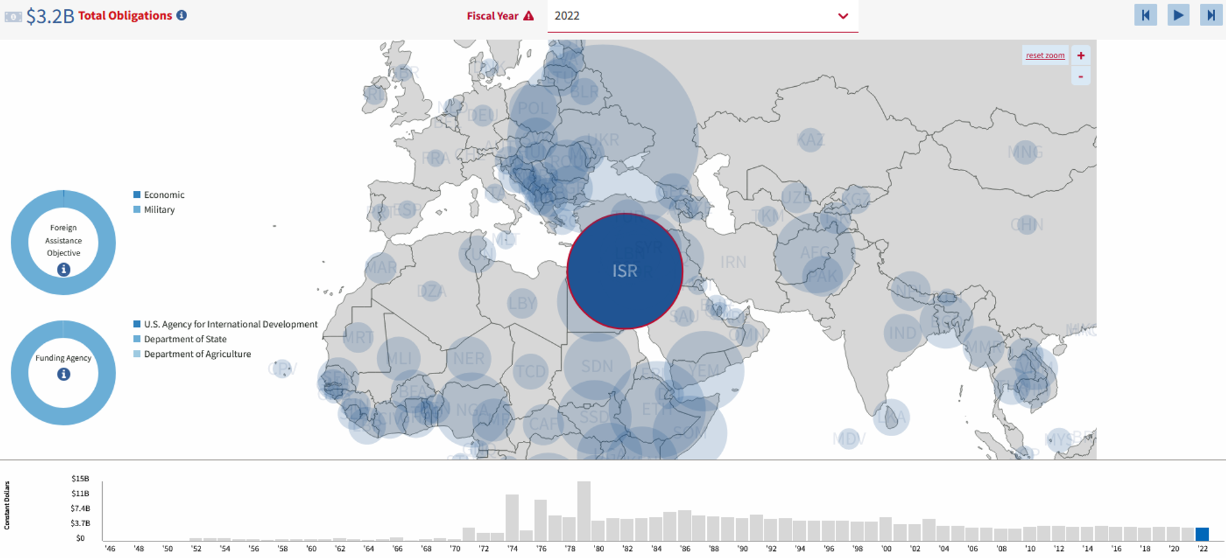1226x558 pixels.
Task: Click the Fiscal Year warning triangle icon
Action: pyautogui.click(x=528, y=16)
